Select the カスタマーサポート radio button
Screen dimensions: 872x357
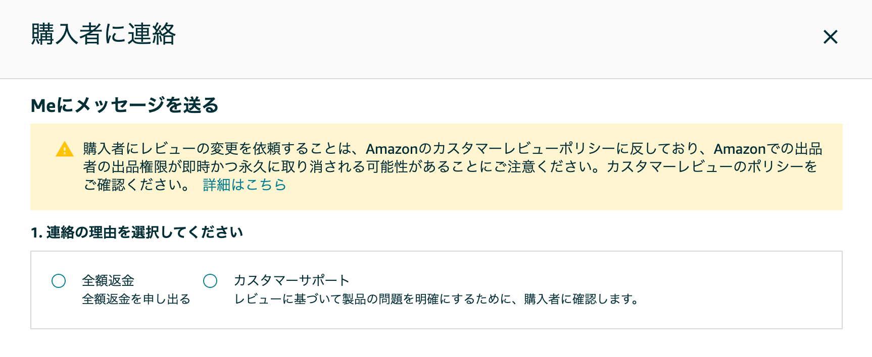click(210, 281)
